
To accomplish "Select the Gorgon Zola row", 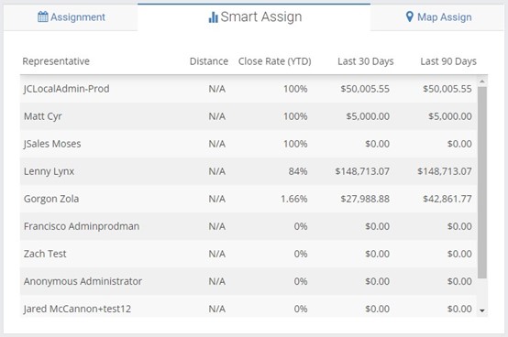I will click(248, 199).
